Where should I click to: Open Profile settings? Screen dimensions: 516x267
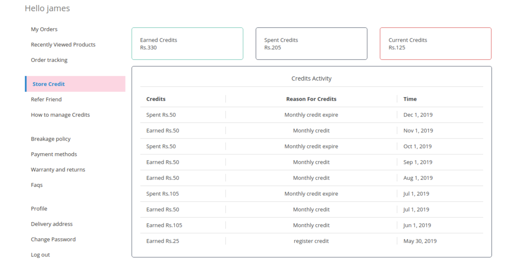click(x=39, y=209)
